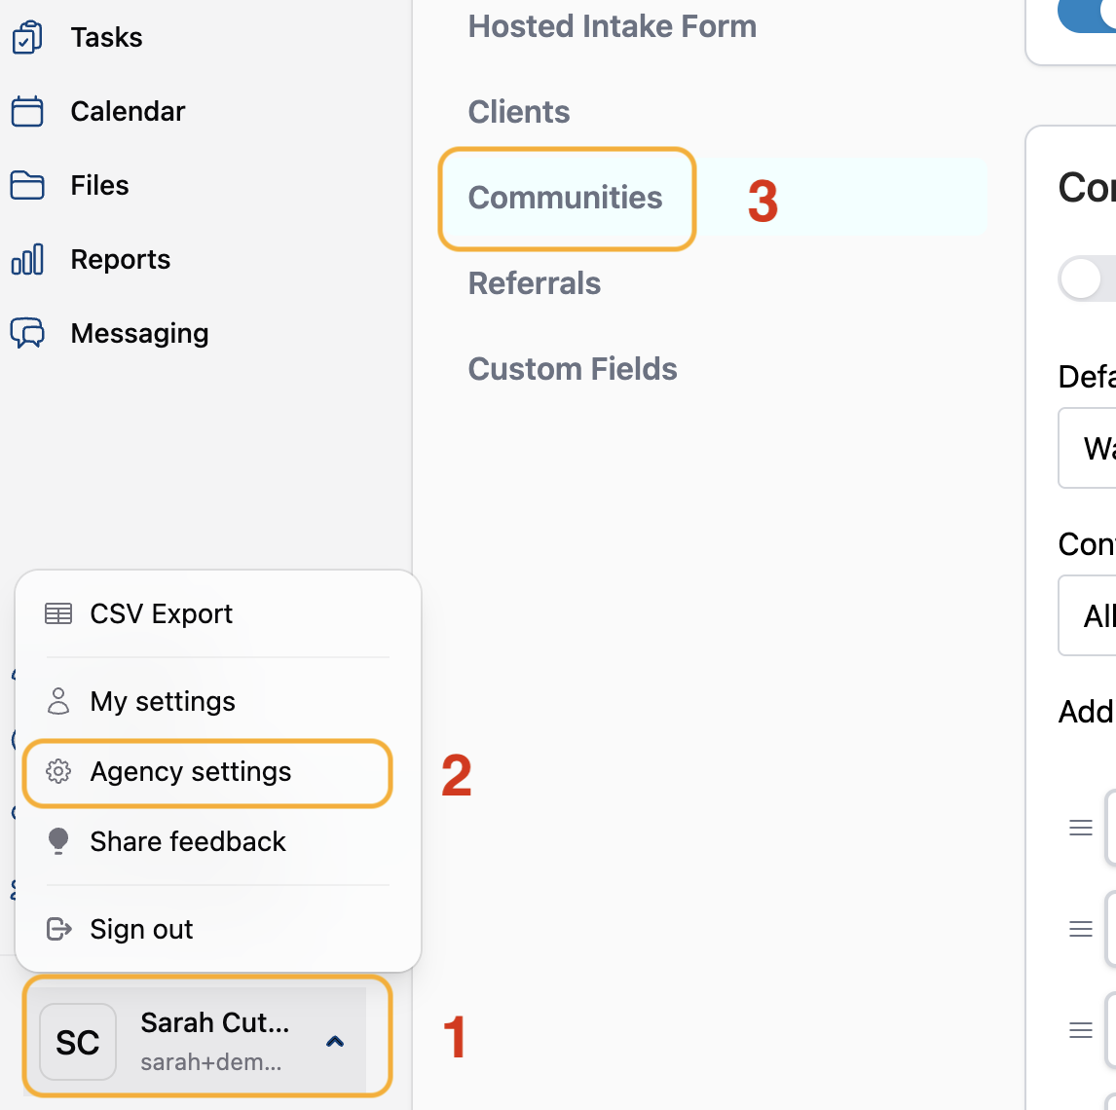This screenshot has height=1110, width=1116.
Task: Click the Share feedback lightbulb icon
Action: (58, 841)
